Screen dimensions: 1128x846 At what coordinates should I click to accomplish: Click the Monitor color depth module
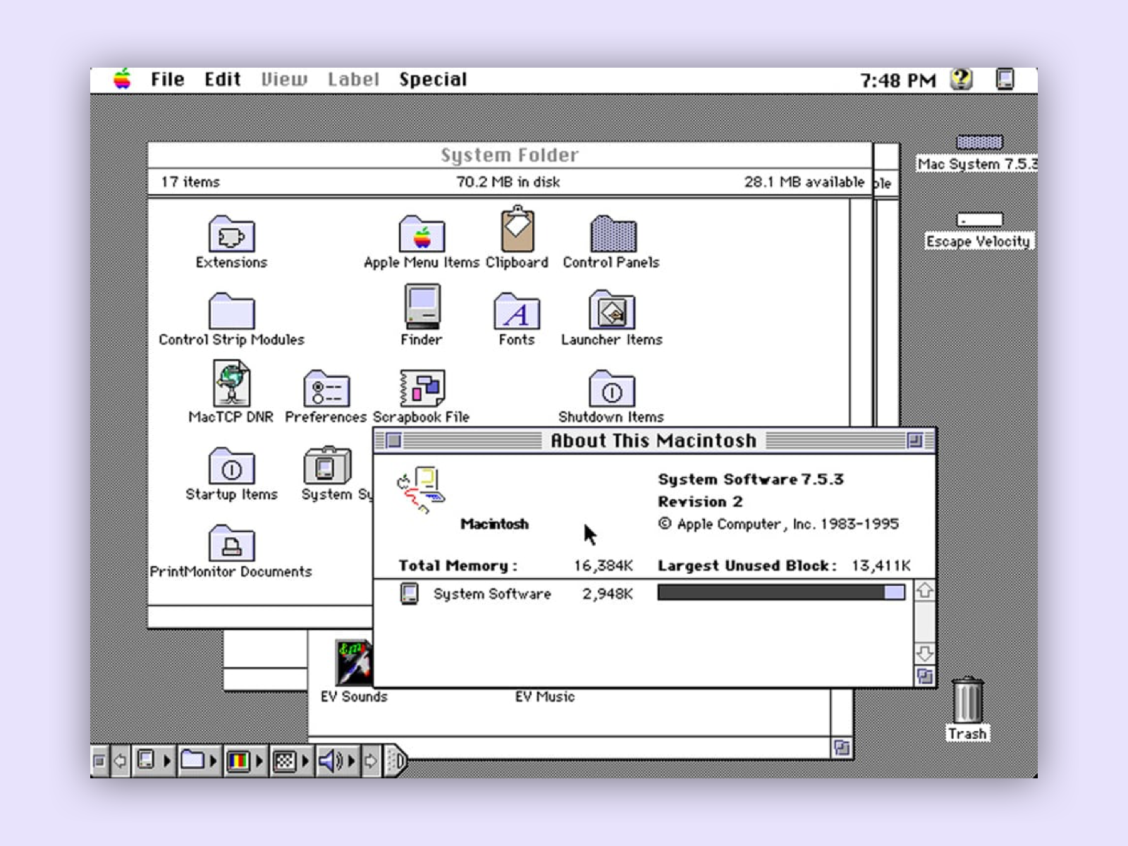(239, 761)
